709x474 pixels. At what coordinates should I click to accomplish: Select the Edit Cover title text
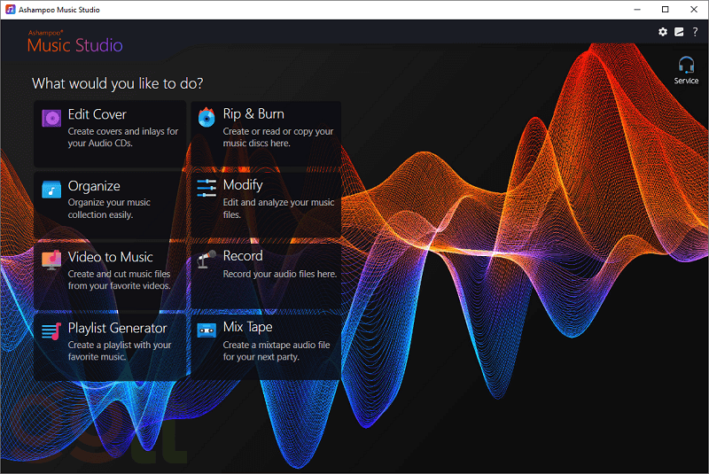coord(97,114)
